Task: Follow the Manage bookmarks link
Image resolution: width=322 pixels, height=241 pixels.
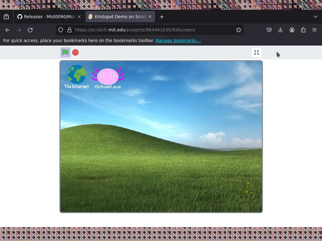Action: [178, 40]
